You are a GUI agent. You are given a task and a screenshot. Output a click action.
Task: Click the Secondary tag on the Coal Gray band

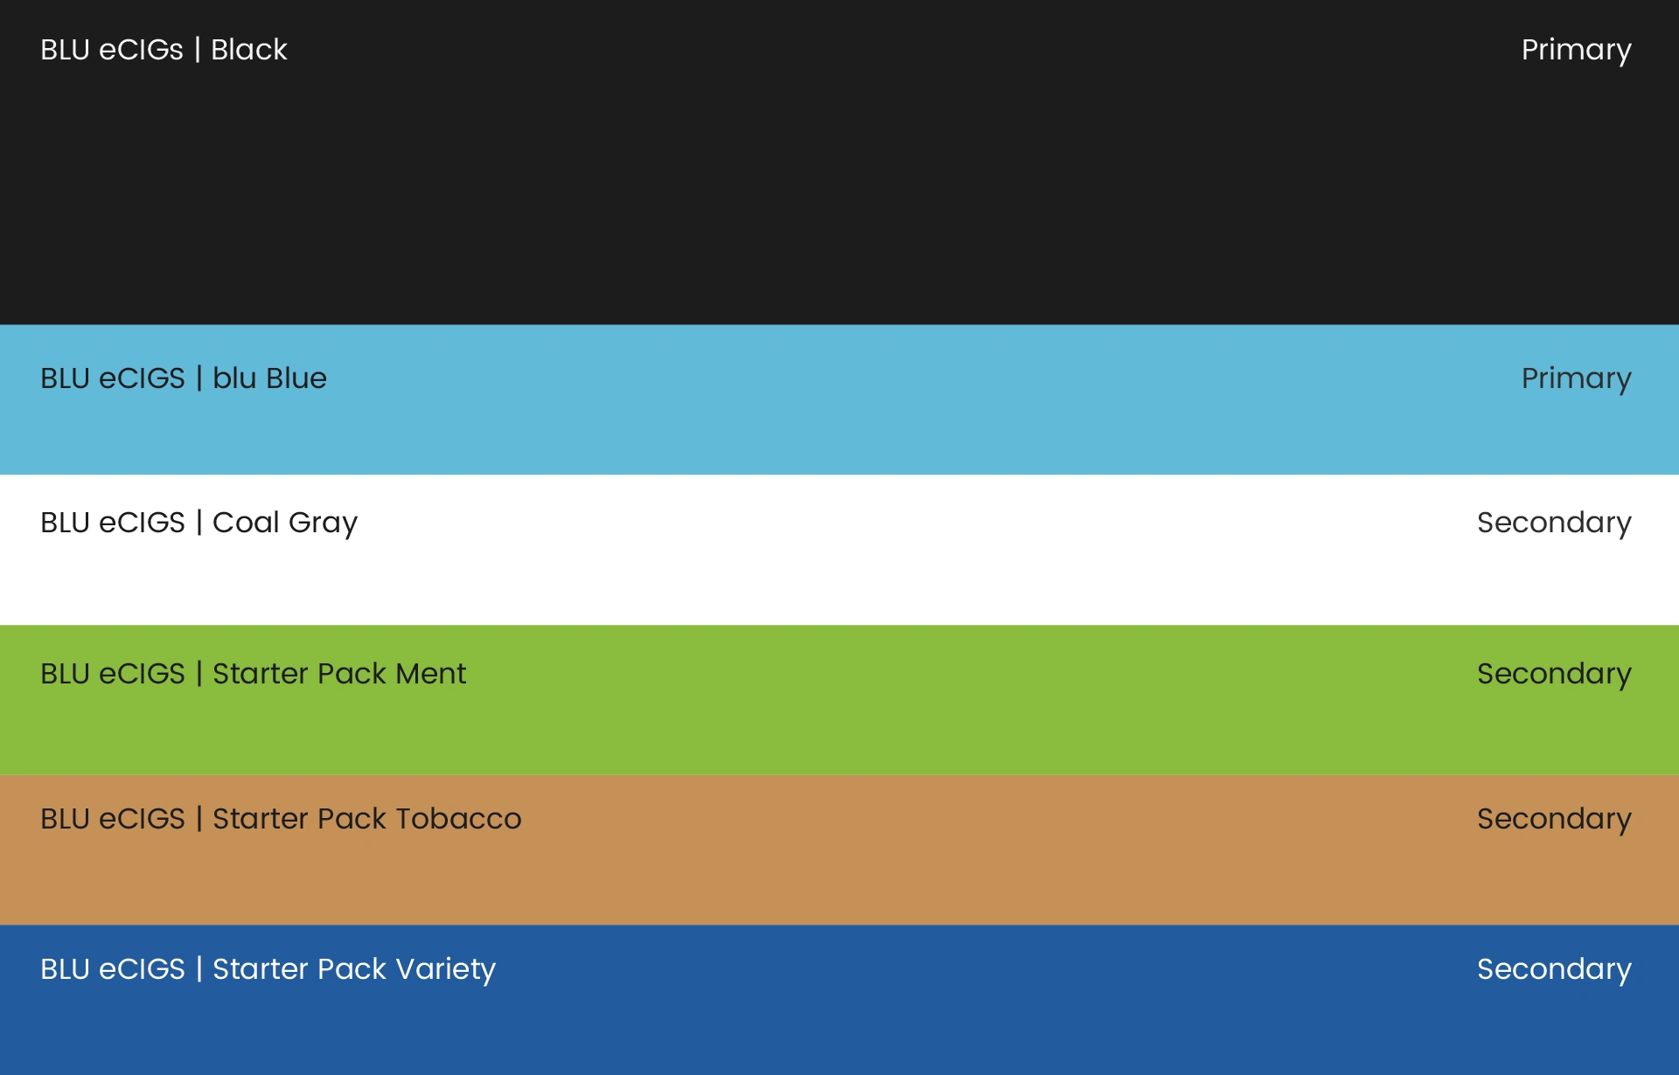point(1554,523)
